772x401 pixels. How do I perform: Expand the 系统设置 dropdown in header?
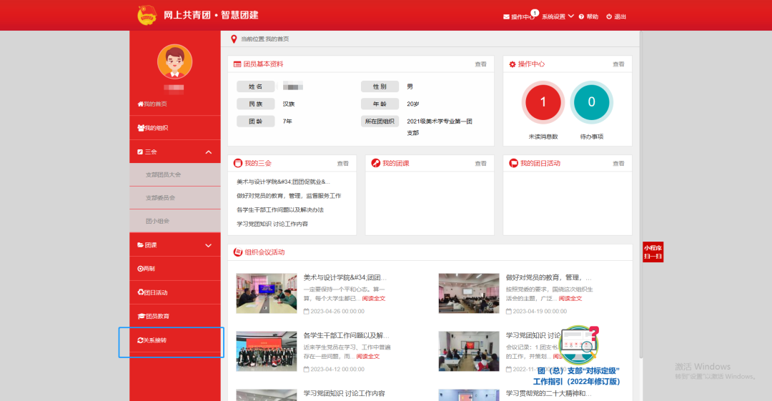(557, 16)
